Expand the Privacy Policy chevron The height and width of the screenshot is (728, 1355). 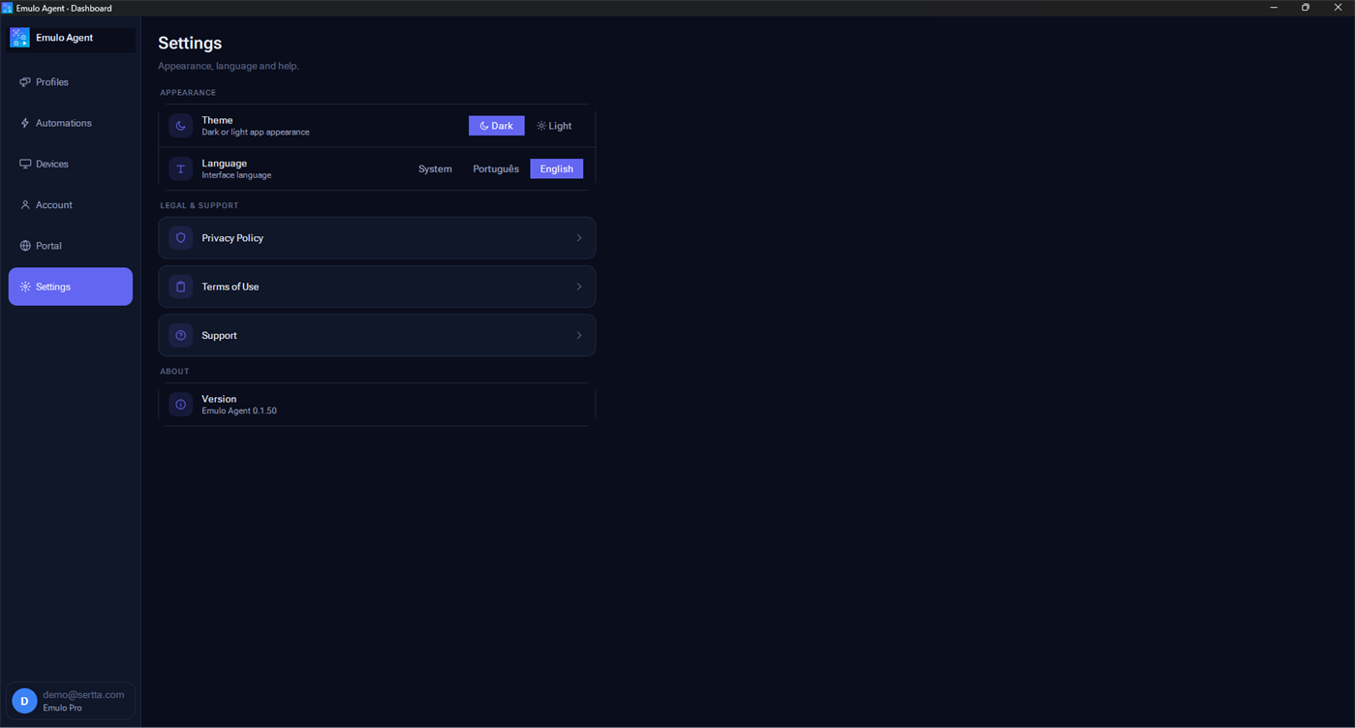(x=579, y=238)
